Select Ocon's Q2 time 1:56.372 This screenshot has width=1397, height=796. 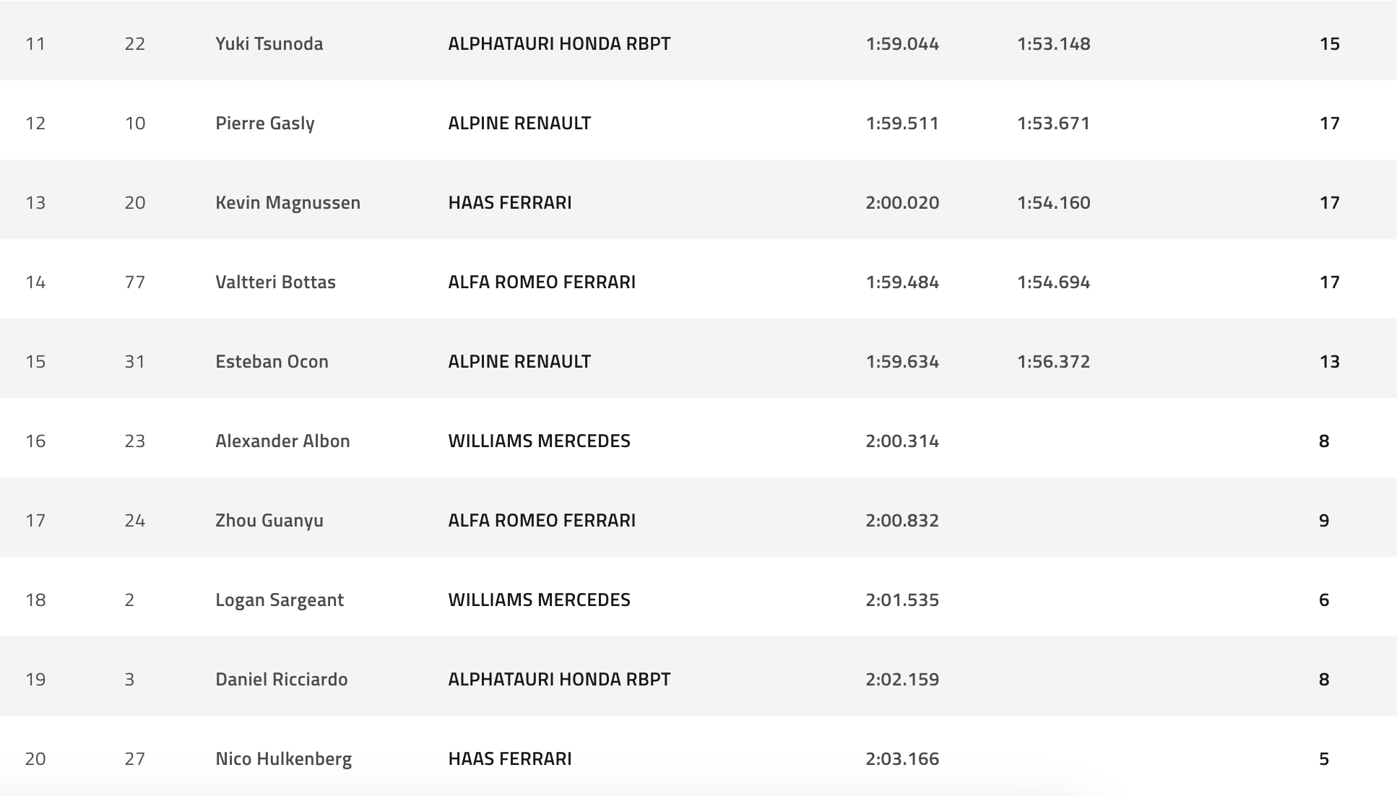tap(1053, 361)
